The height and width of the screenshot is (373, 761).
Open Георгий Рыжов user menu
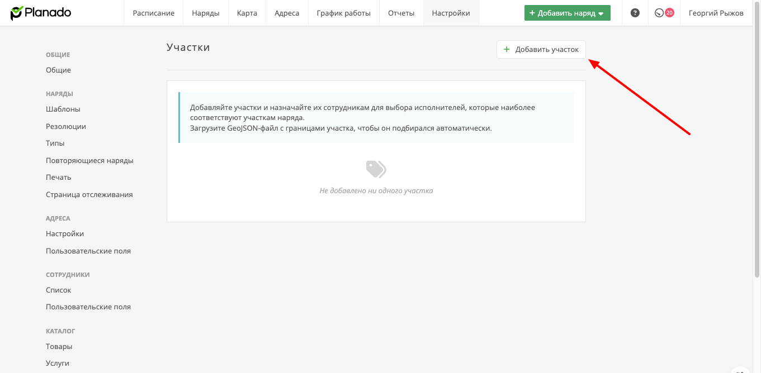(x=716, y=13)
